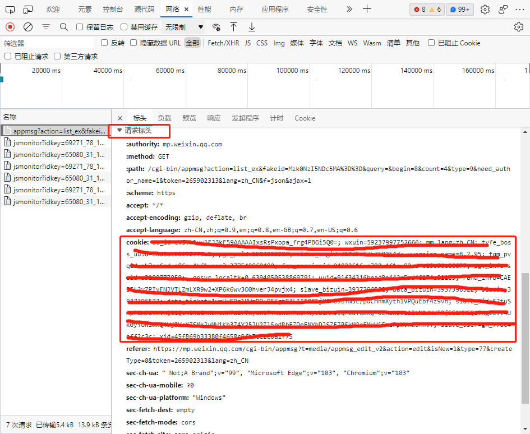Select the 全部 filter button
The height and width of the screenshot is (434, 530).
pyautogui.click(x=193, y=43)
